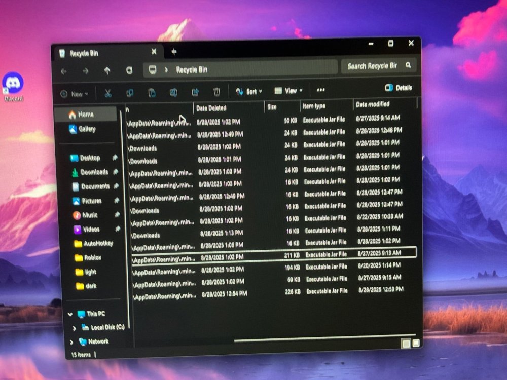Switch to details list view icon
Viewport: 507px width, 380px height.
click(x=406, y=343)
